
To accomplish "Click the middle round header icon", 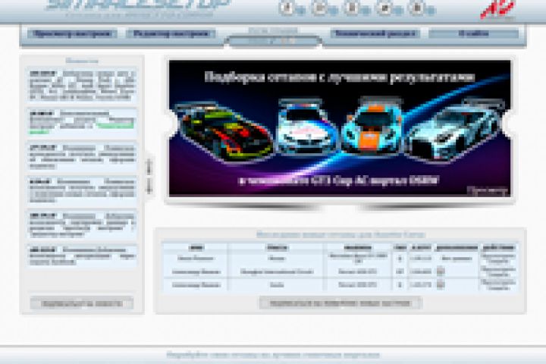I will [x=352, y=8].
